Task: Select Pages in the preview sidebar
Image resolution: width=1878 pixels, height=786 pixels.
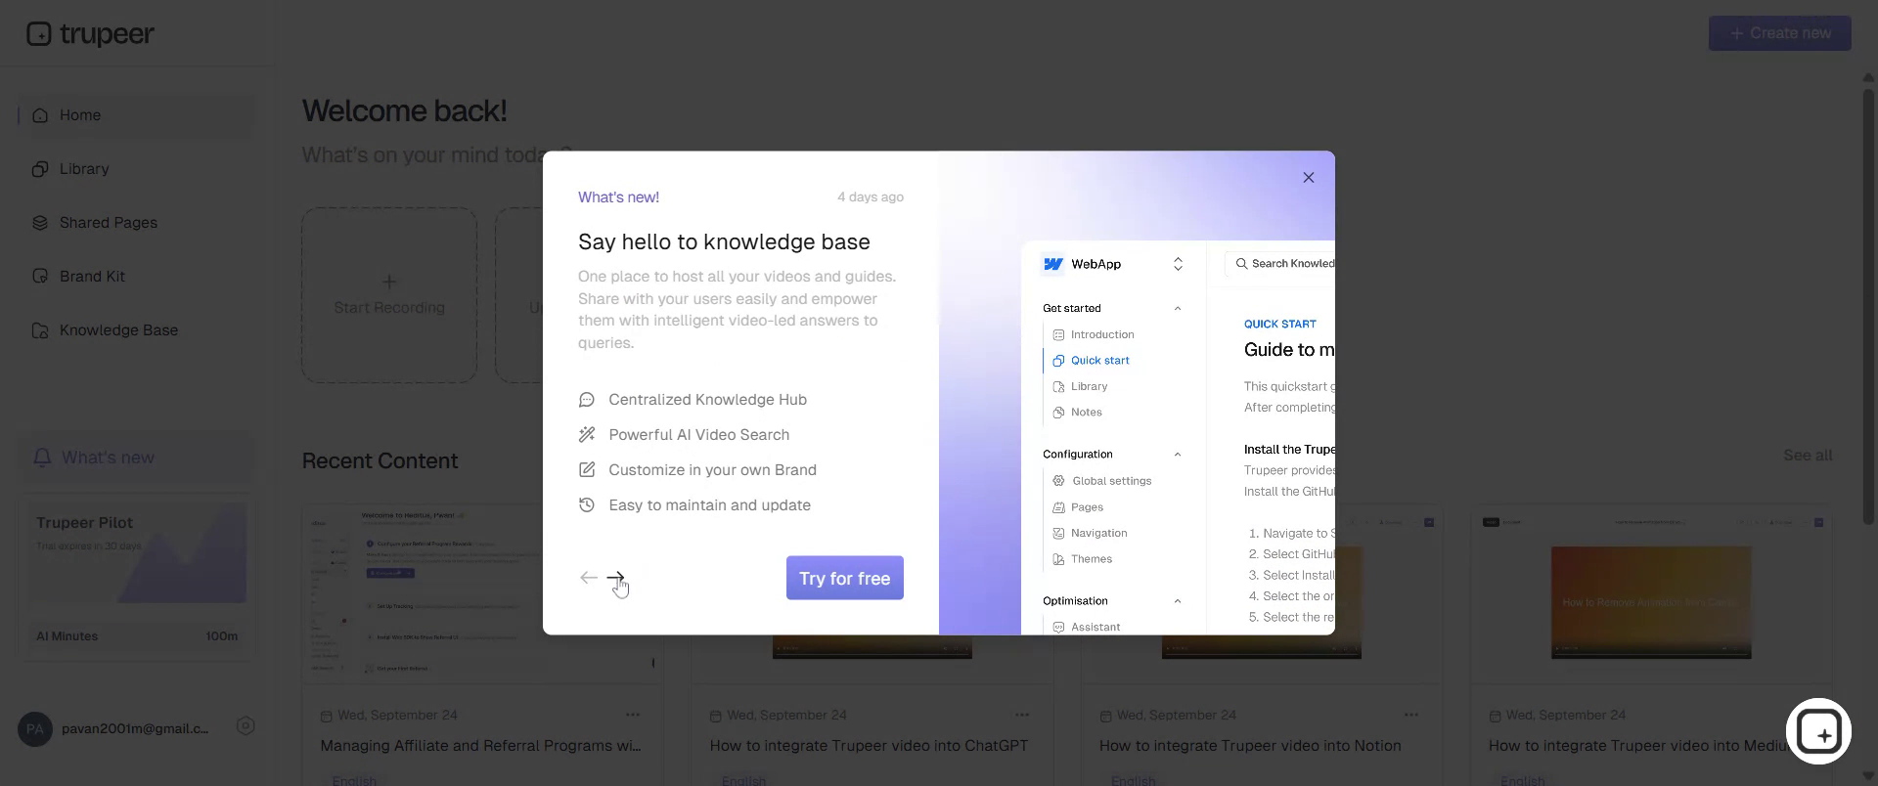Action: (x=1078, y=507)
